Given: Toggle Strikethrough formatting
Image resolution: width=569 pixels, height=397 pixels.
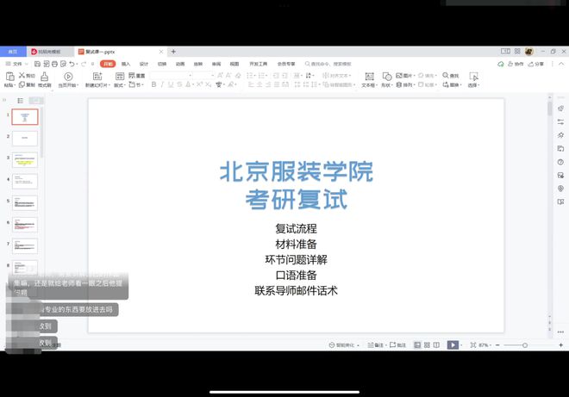Looking at the screenshot, I should click(x=179, y=84).
